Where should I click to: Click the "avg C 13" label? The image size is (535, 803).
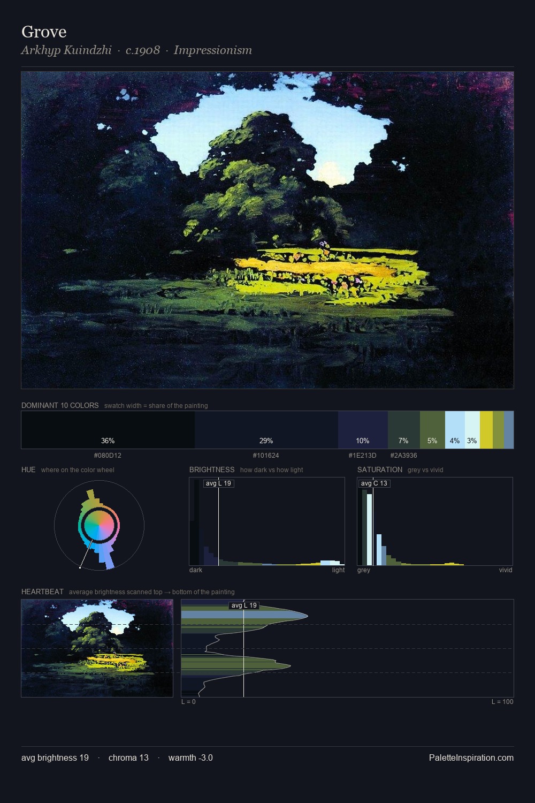(374, 483)
